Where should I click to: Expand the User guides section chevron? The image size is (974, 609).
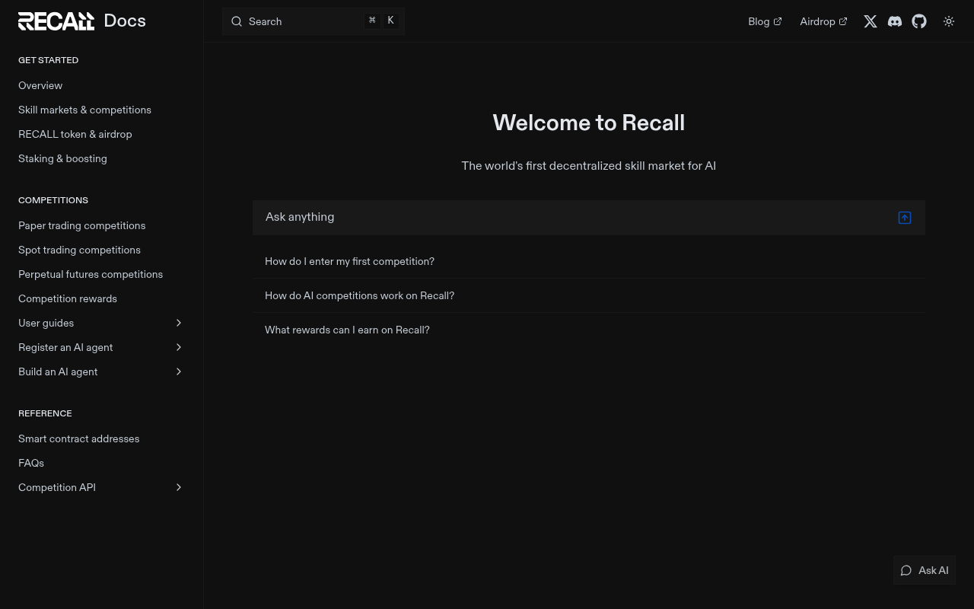(x=179, y=323)
